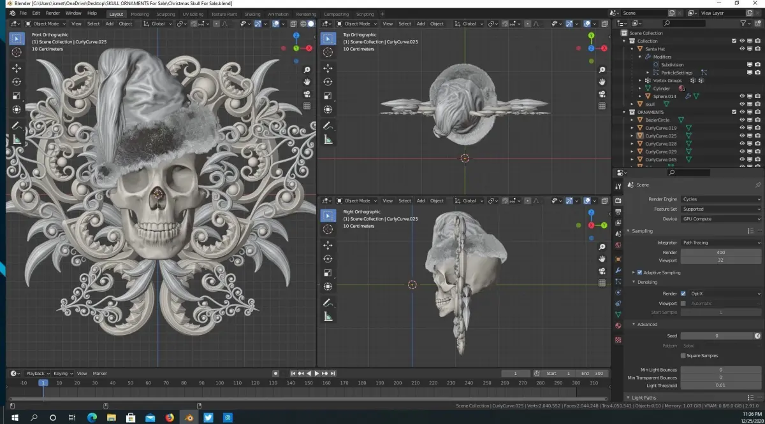Open the Material properties tab
Viewport: 765px width, 424px height.
tap(618, 325)
